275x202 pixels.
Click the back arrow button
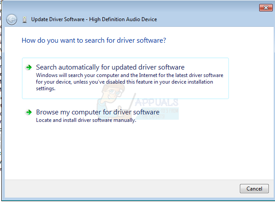coord(11,19)
